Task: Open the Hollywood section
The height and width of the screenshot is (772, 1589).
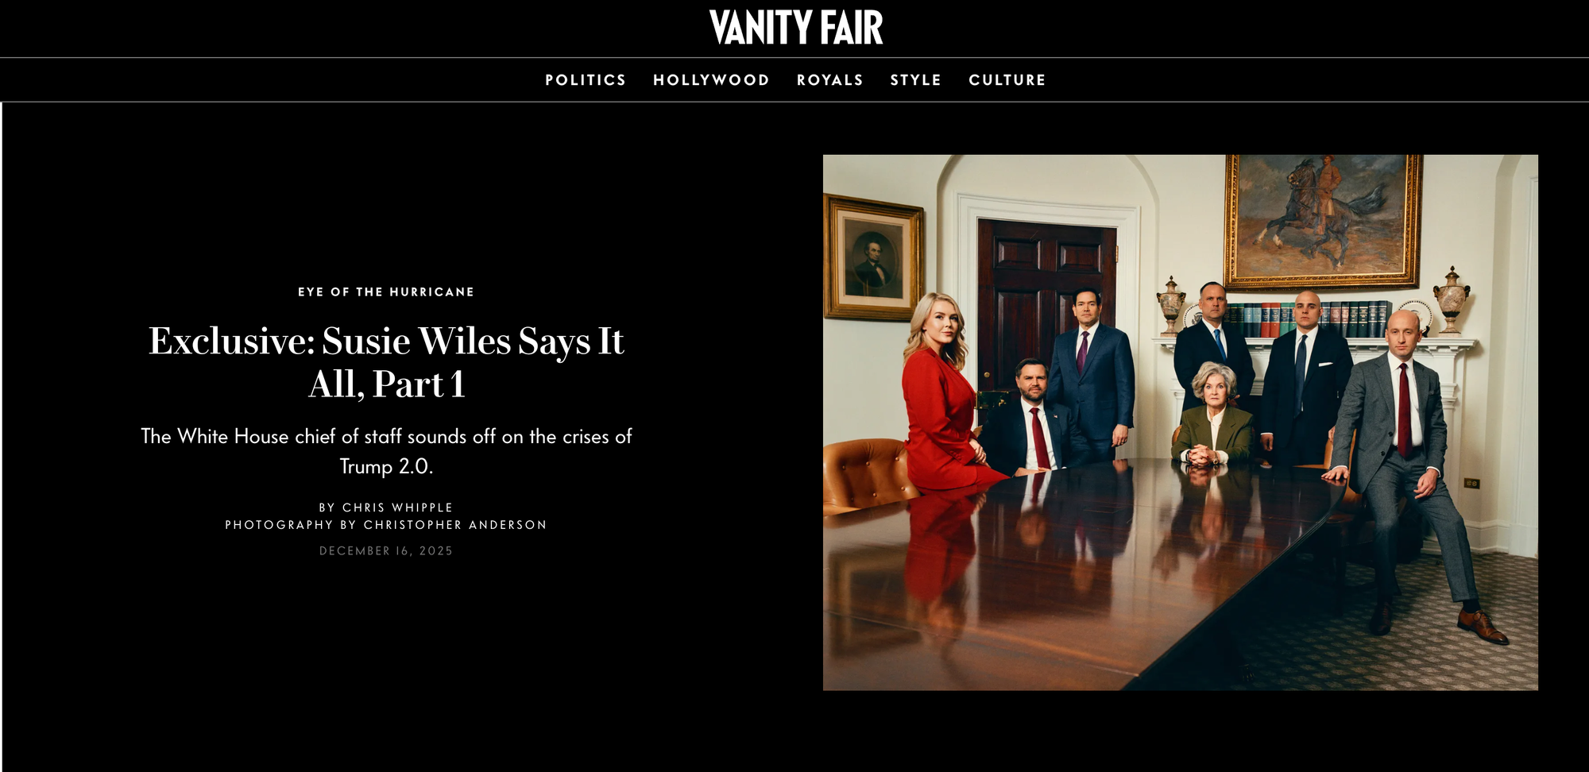Action: tap(711, 80)
